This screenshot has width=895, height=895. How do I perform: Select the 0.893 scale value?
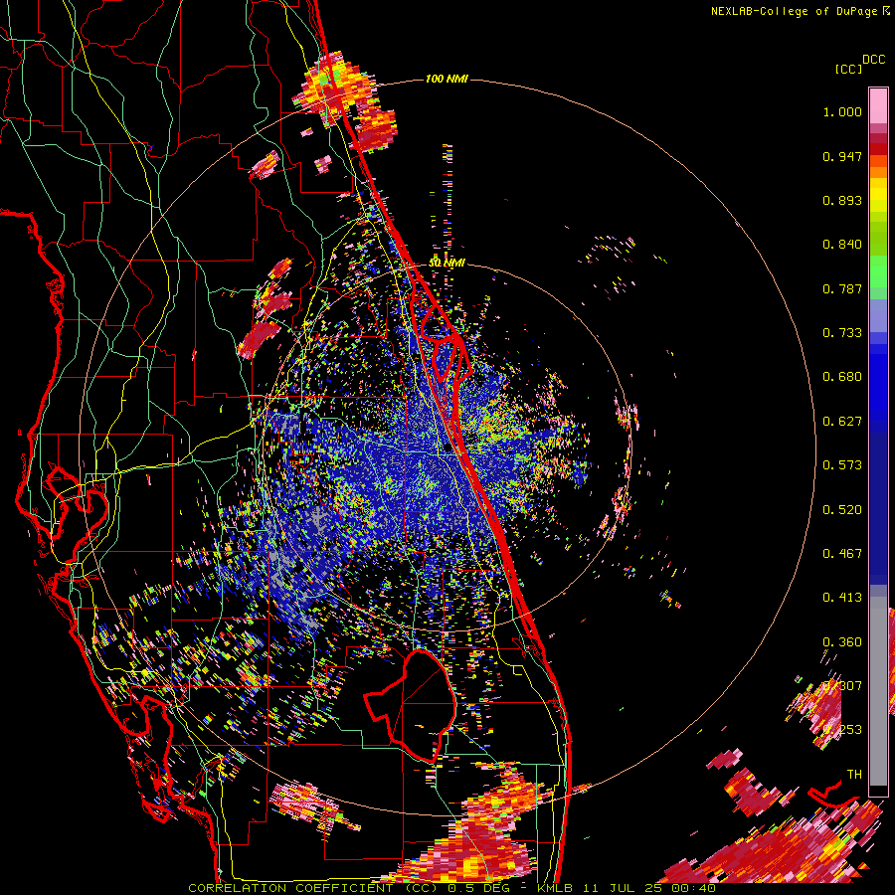coord(842,200)
